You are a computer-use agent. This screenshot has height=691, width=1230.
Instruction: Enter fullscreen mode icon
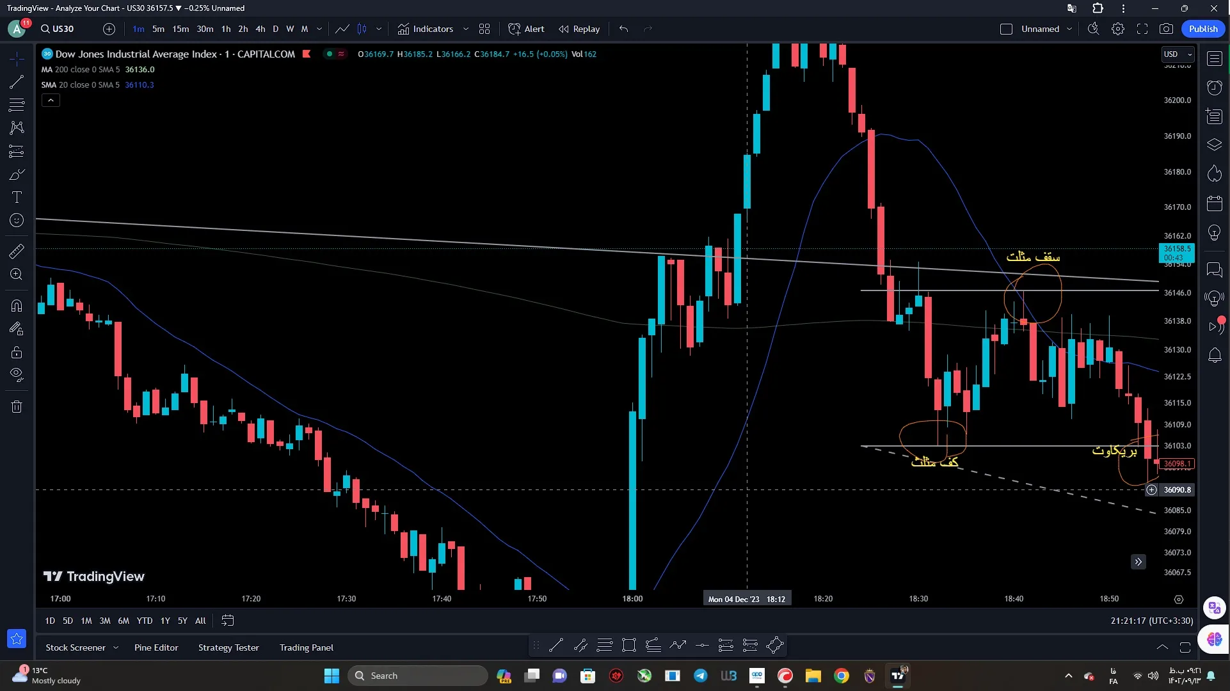coord(1142,29)
